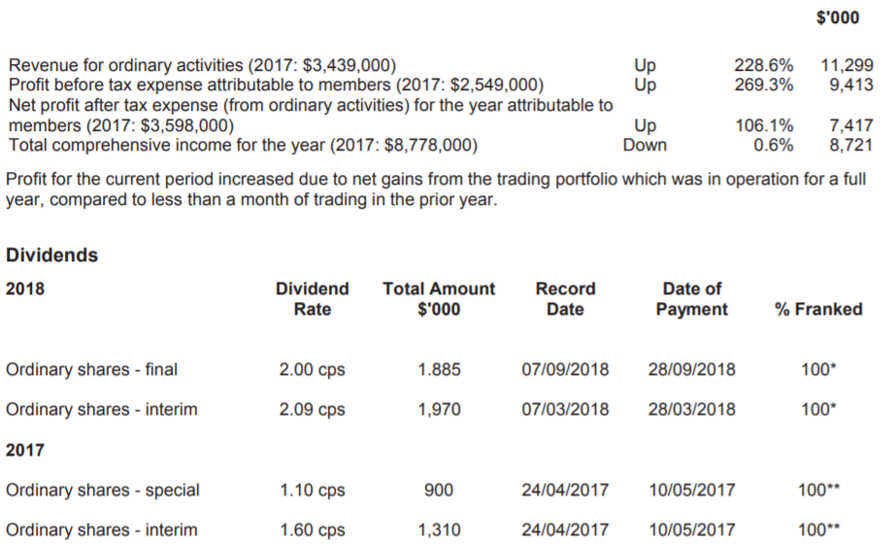
Task: Click the 2.09 cps interim dividend rate
Action: 313,410
